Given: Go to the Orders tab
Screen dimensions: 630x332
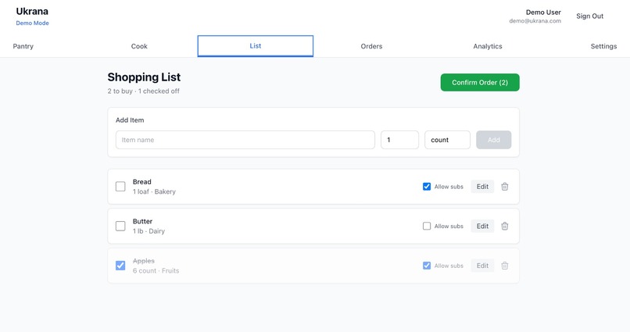Looking at the screenshot, I should pos(371,46).
